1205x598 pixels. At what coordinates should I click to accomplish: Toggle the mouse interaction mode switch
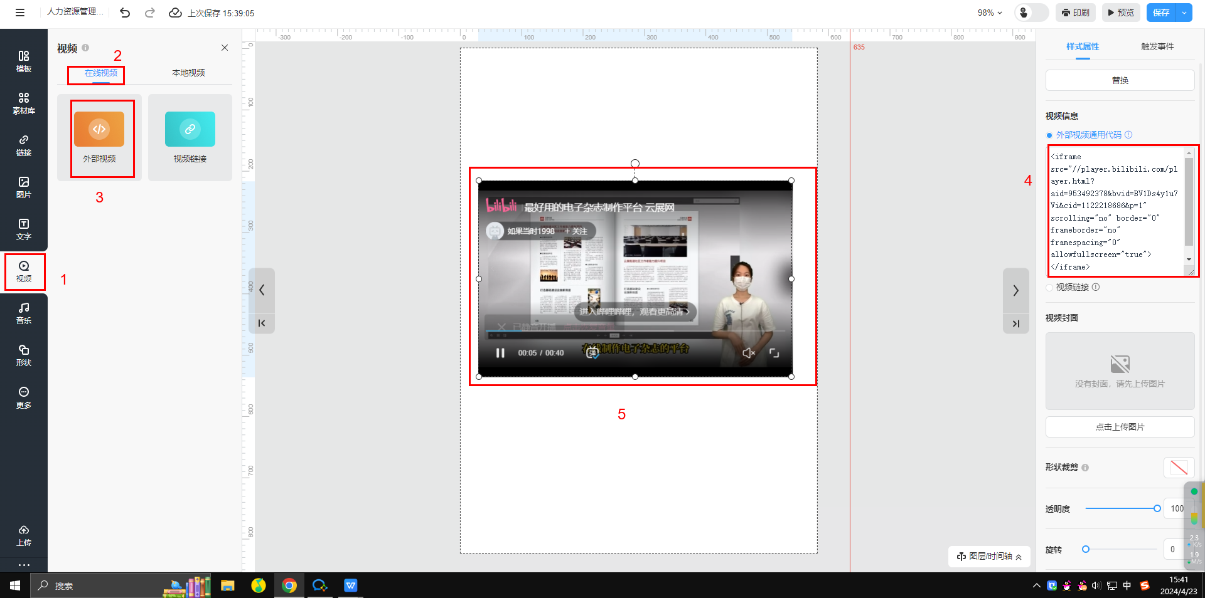[1031, 13]
